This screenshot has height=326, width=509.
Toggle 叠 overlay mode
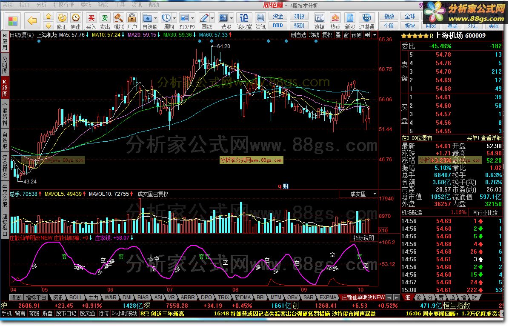[338, 35]
